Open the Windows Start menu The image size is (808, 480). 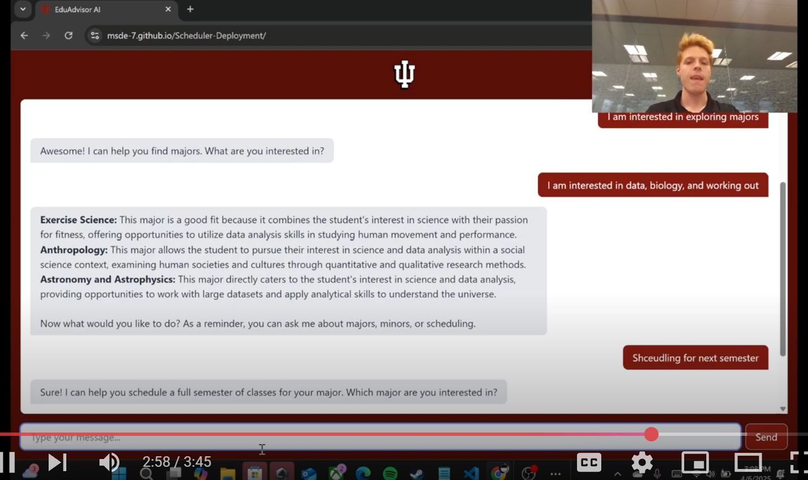(119, 473)
